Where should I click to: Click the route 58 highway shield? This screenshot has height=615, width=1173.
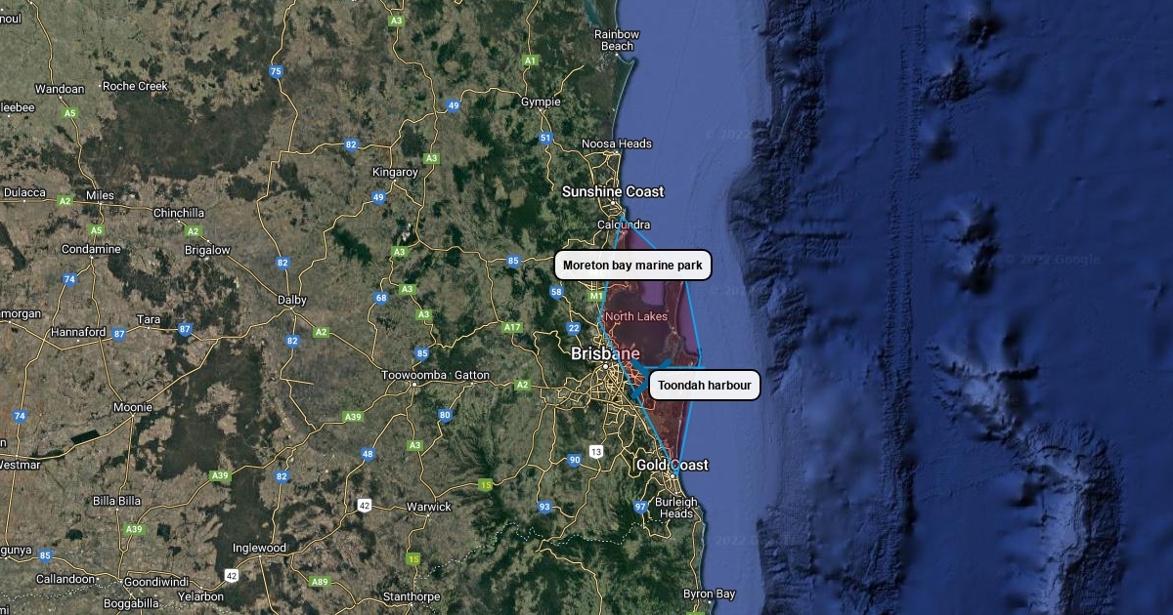pyautogui.click(x=556, y=292)
